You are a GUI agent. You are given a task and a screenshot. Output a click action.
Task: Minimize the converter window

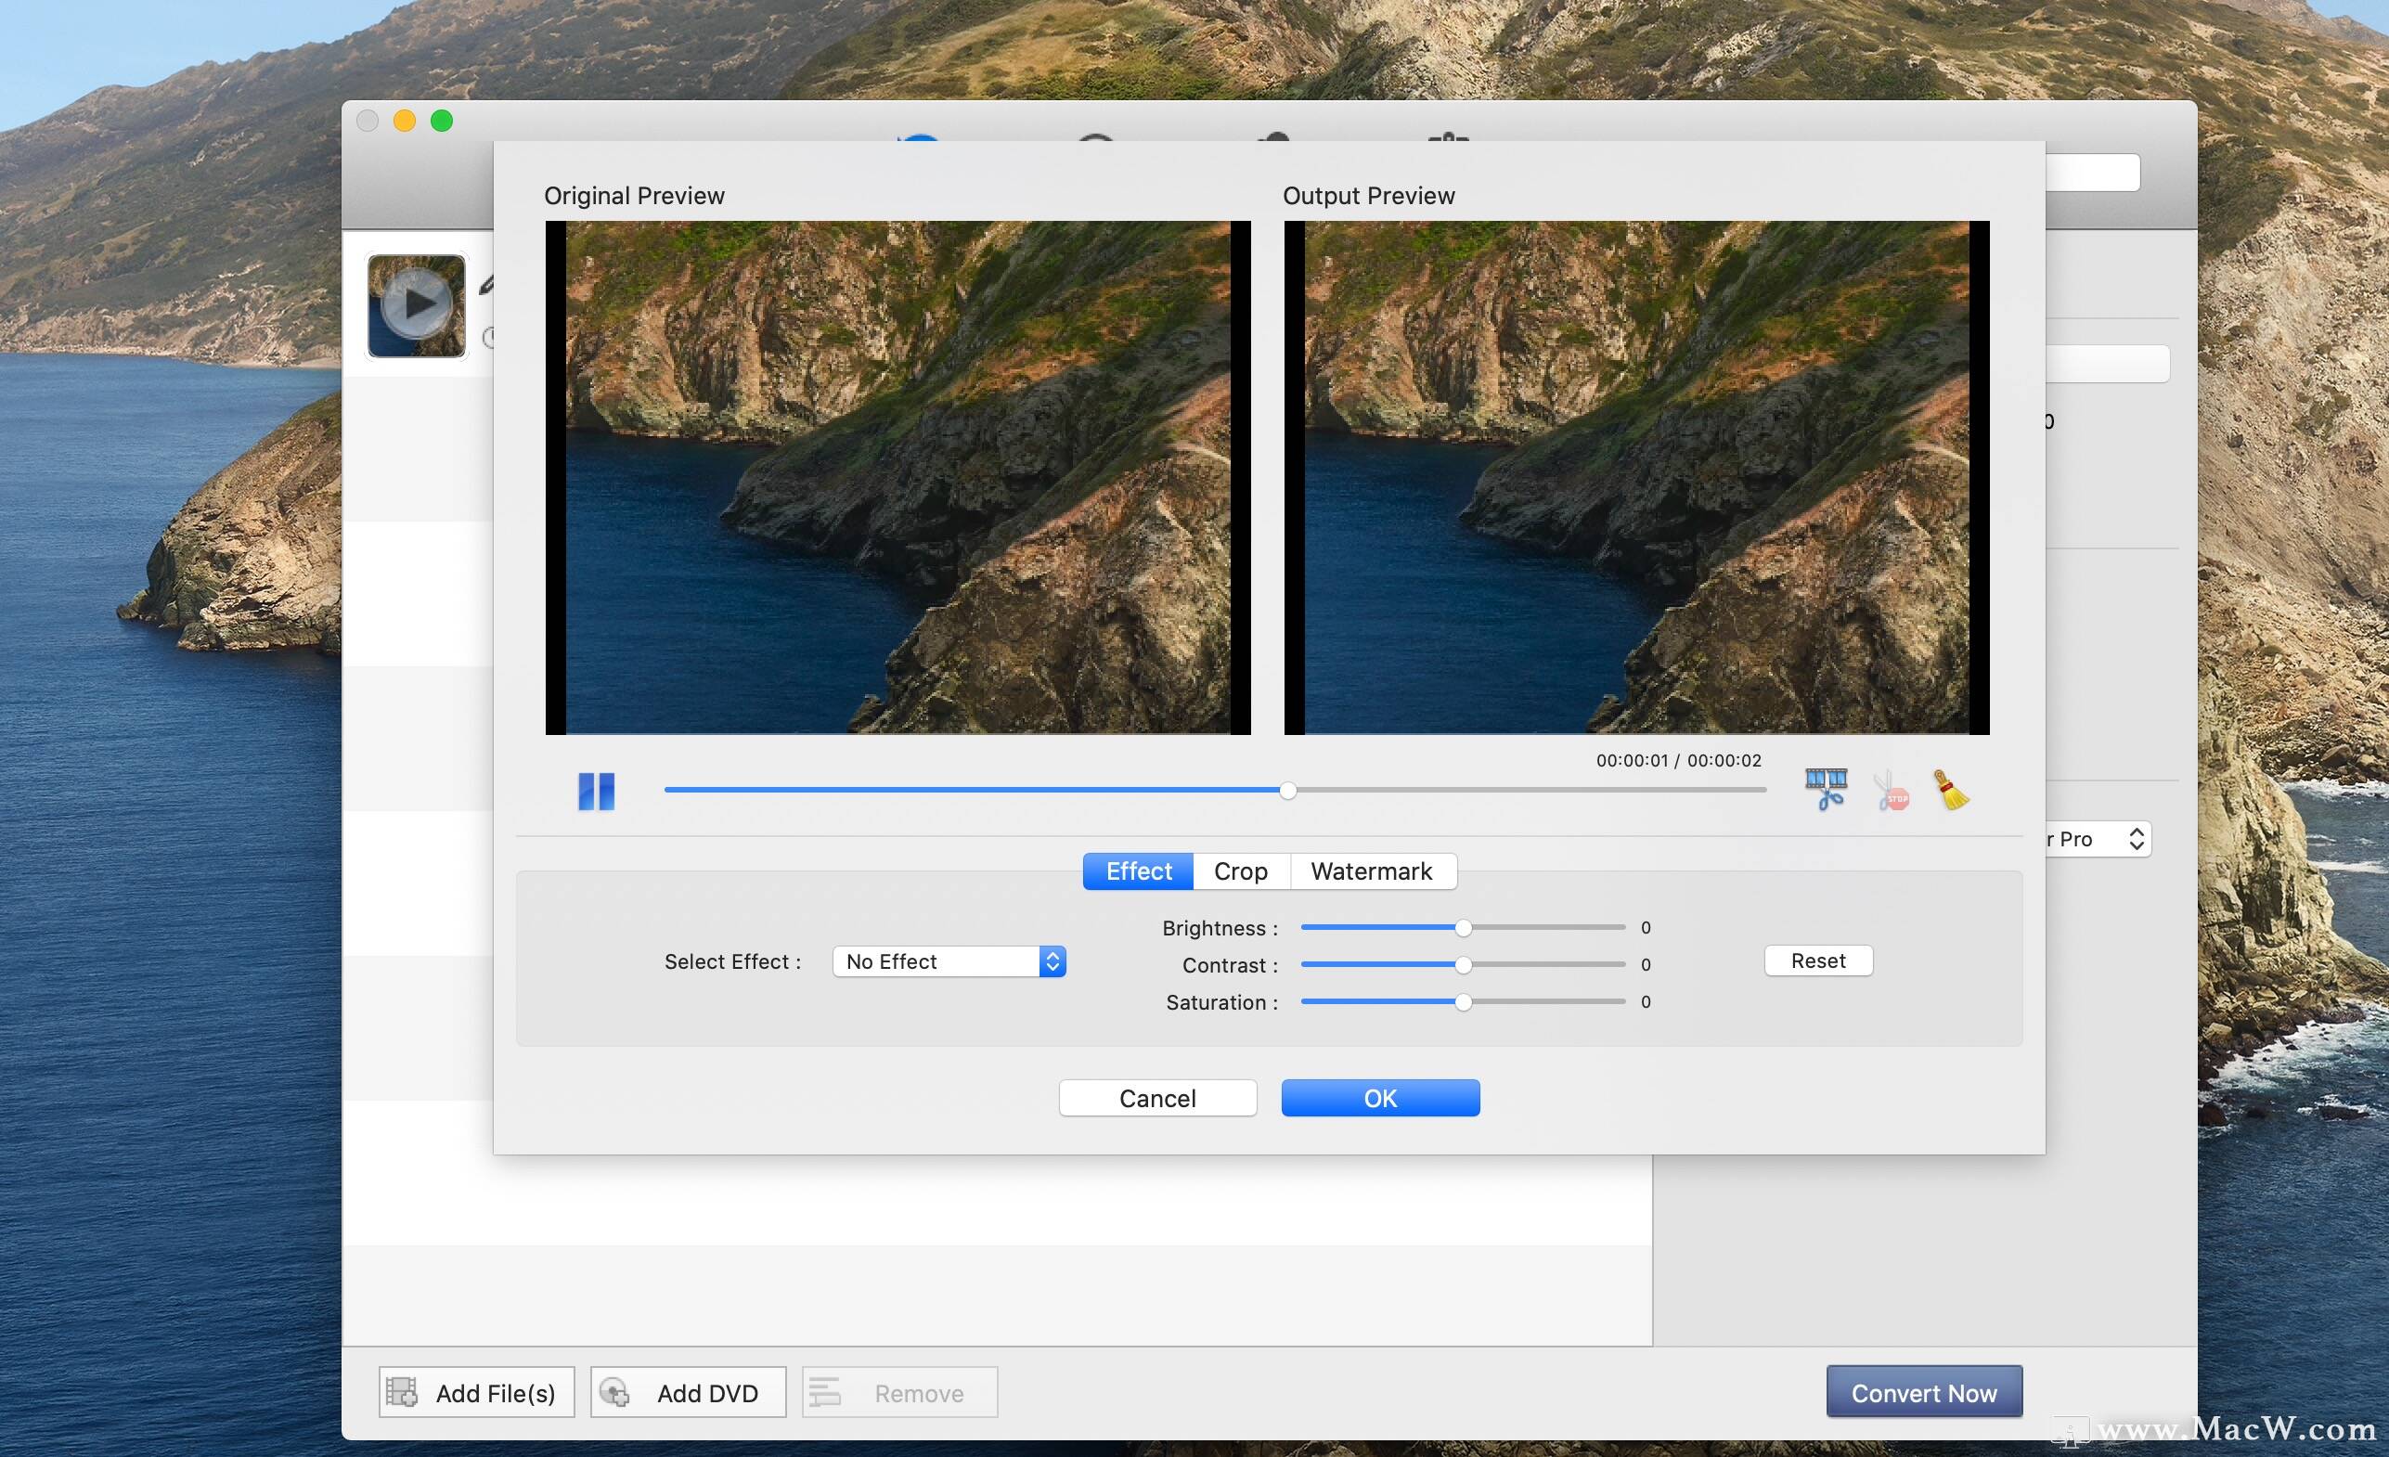(x=405, y=121)
